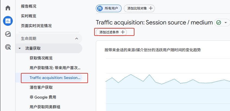Collapse the 流量获取 tree arrow
230x111 pixels.
20,48
